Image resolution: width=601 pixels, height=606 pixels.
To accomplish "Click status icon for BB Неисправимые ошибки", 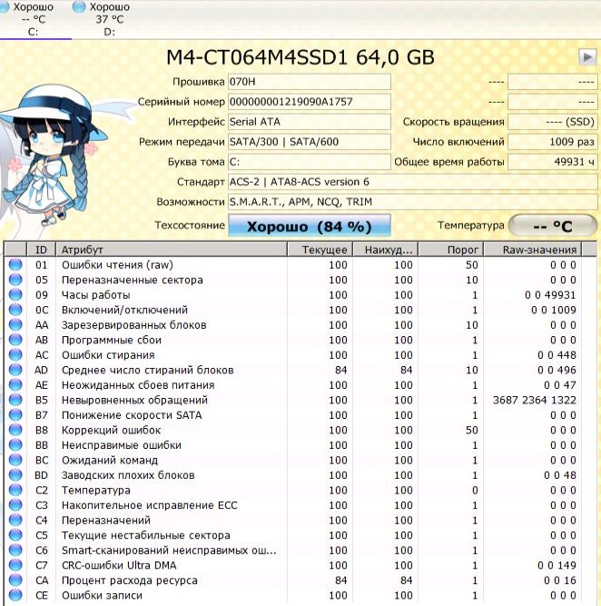I will pos(15,445).
